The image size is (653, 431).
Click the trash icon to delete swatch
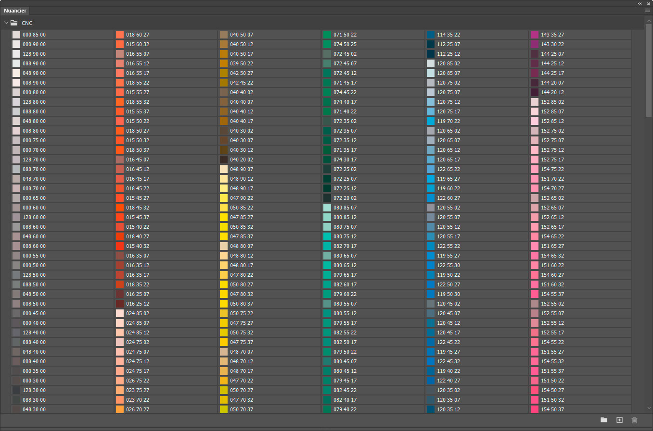click(x=634, y=420)
